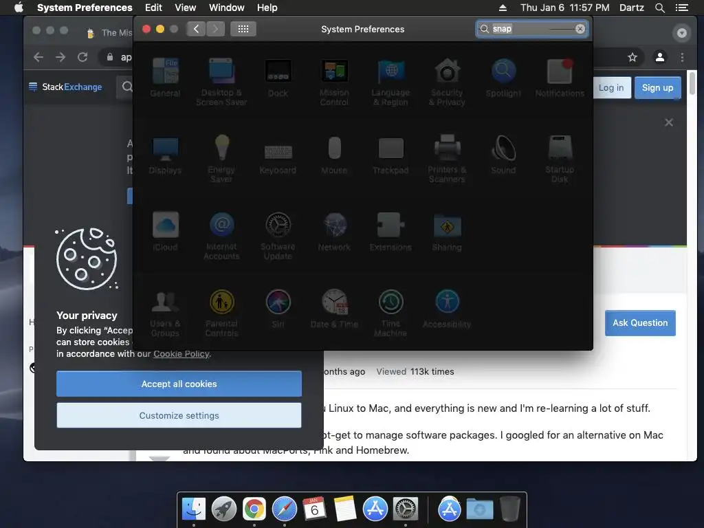704x528 pixels.
Task: Open the StackExchange logo menu
Action: (x=65, y=87)
